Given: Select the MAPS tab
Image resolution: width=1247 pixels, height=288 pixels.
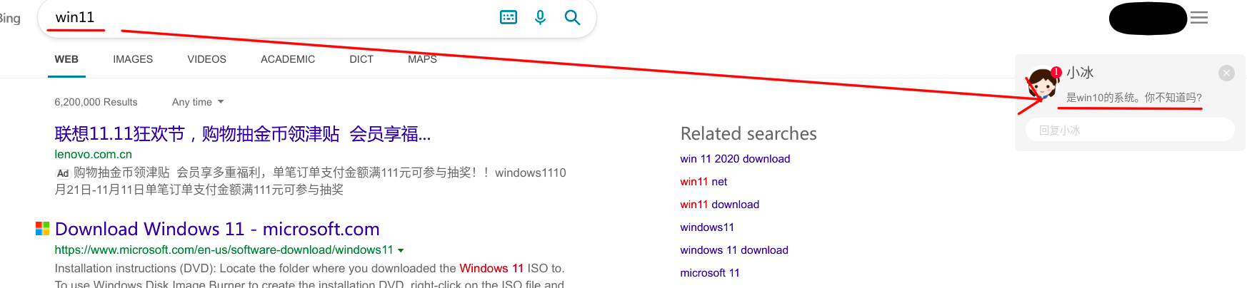Looking at the screenshot, I should click(422, 59).
